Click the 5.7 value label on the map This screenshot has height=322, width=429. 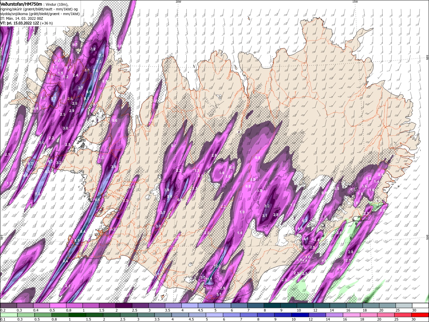pos(54,99)
